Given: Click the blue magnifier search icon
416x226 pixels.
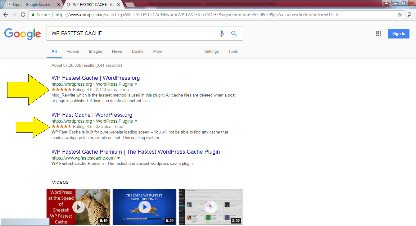Looking at the screenshot, I should pos(234,34).
